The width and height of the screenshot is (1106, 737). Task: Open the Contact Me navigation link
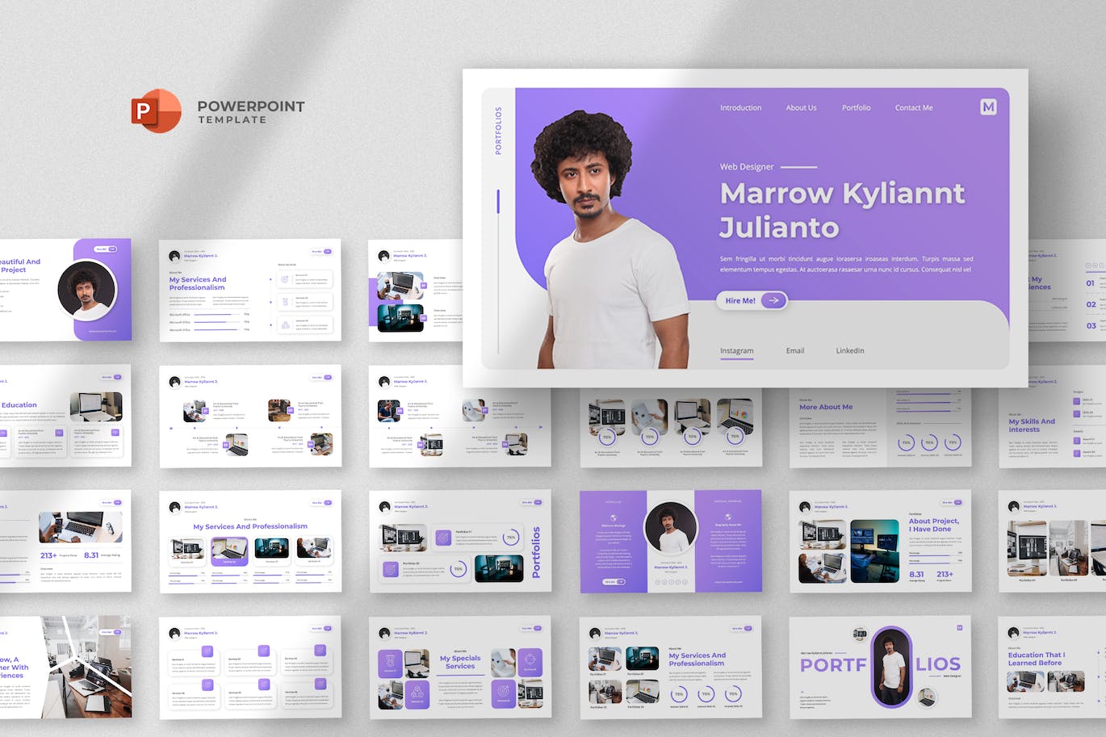[x=913, y=107]
